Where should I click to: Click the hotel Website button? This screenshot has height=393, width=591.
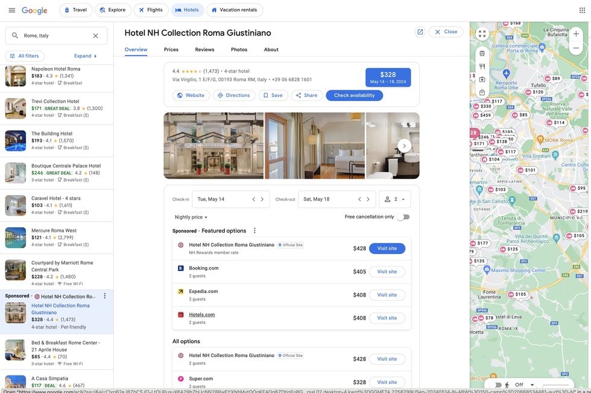point(191,96)
